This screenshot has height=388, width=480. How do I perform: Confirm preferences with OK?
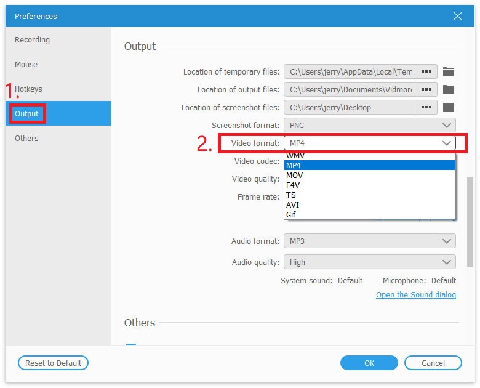(x=369, y=363)
